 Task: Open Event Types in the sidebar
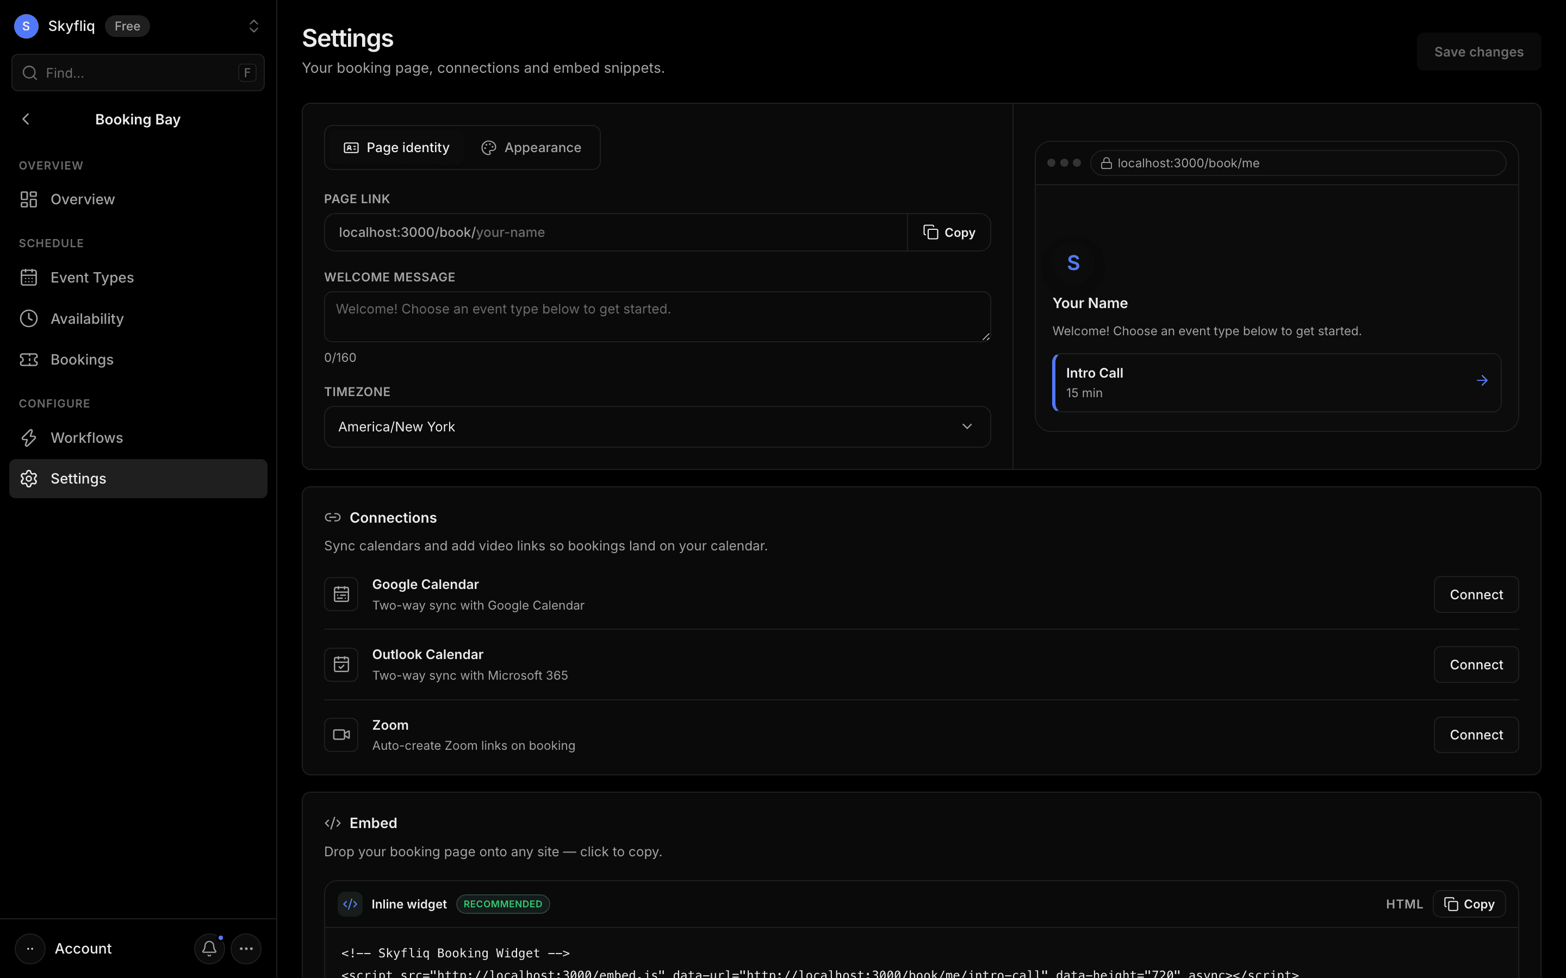[x=138, y=278]
